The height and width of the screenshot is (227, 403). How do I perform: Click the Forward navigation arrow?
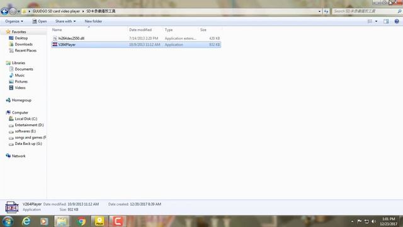(13, 11)
